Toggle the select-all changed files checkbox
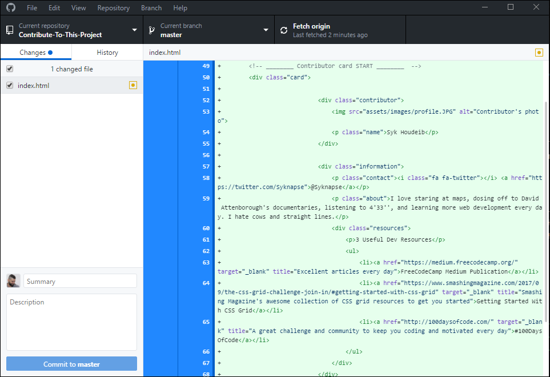 coord(9,68)
